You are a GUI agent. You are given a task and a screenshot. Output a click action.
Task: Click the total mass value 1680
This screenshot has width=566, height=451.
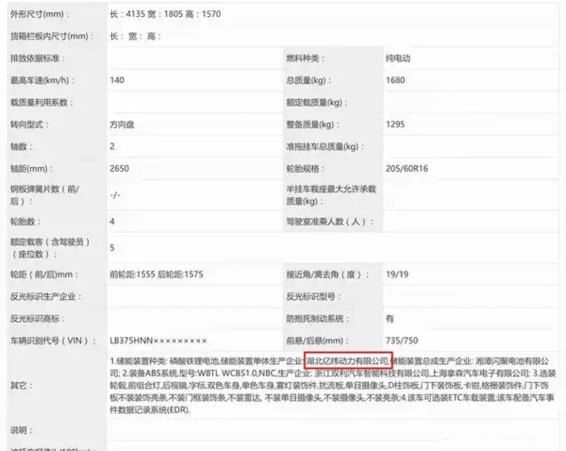click(395, 80)
